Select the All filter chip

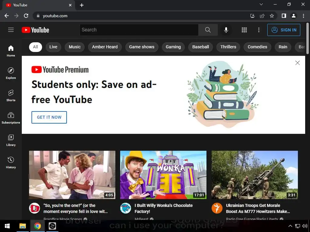tap(36, 47)
